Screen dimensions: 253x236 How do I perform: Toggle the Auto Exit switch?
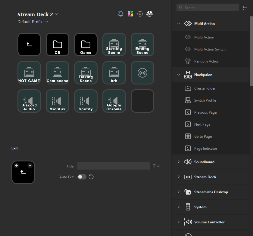coord(82,177)
